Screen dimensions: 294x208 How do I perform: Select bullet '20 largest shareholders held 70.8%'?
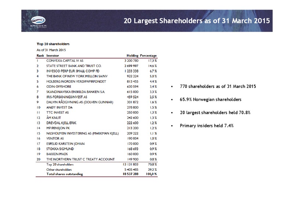[215, 113]
